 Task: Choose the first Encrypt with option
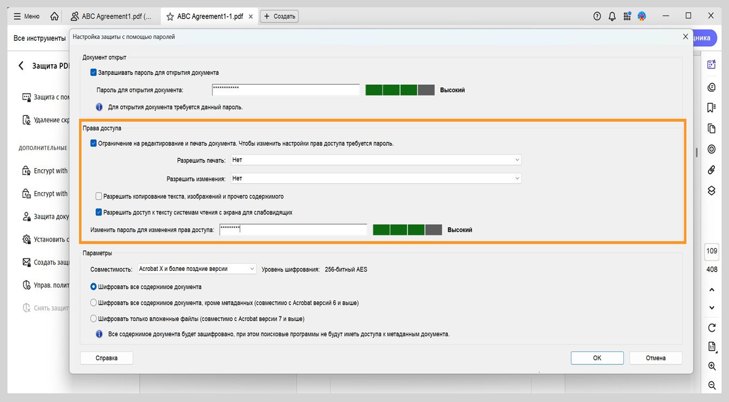pyautogui.click(x=45, y=171)
